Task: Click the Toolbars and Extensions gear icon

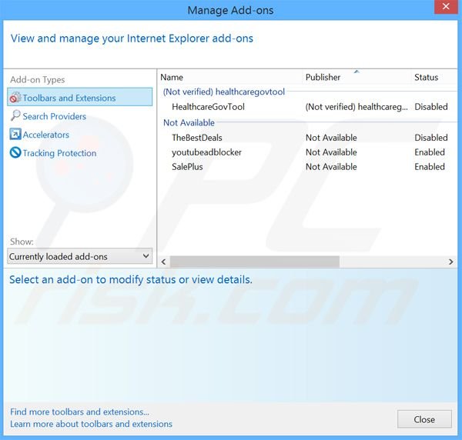Action: click(x=15, y=98)
